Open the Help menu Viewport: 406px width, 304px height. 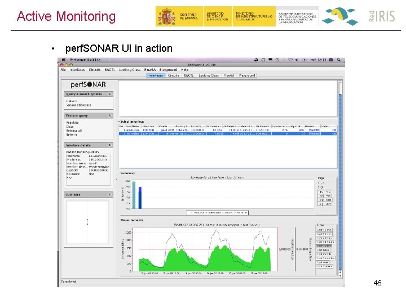click(x=184, y=70)
